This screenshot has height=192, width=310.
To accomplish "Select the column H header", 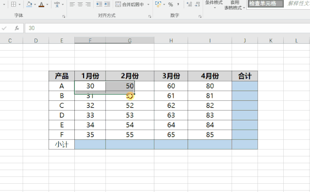I will point(171,40).
